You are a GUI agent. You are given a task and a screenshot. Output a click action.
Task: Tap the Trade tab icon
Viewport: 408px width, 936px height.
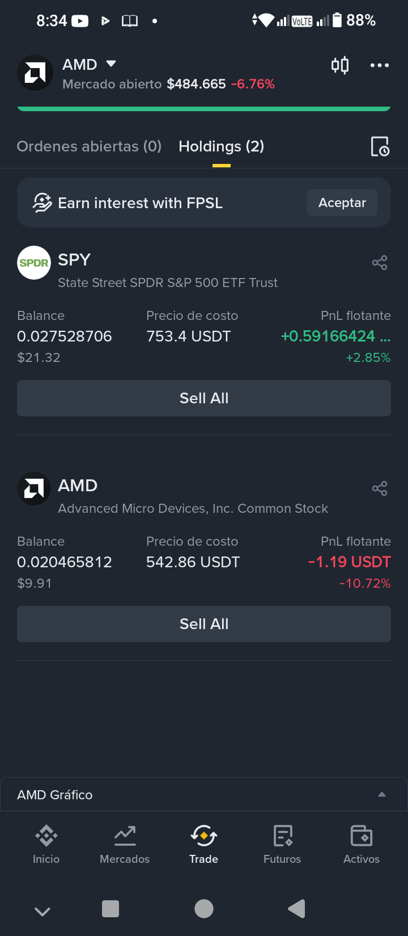coord(204,844)
